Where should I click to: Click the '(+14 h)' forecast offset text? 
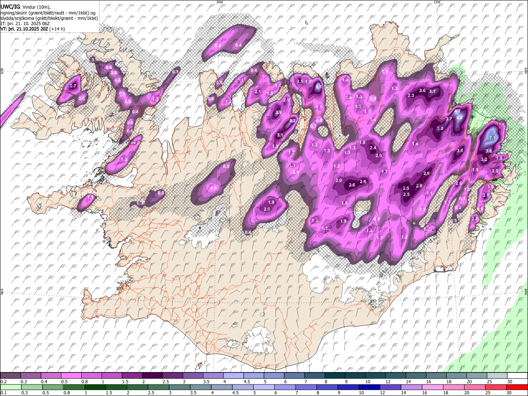(x=57, y=29)
